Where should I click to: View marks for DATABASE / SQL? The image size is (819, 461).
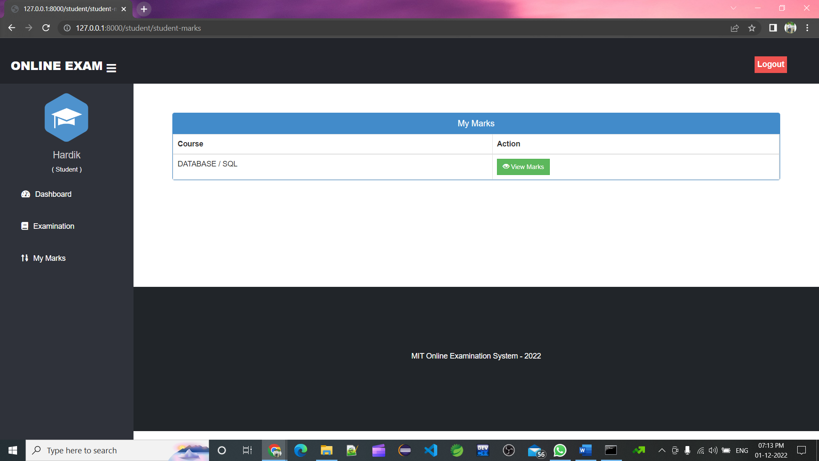coord(523,167)
